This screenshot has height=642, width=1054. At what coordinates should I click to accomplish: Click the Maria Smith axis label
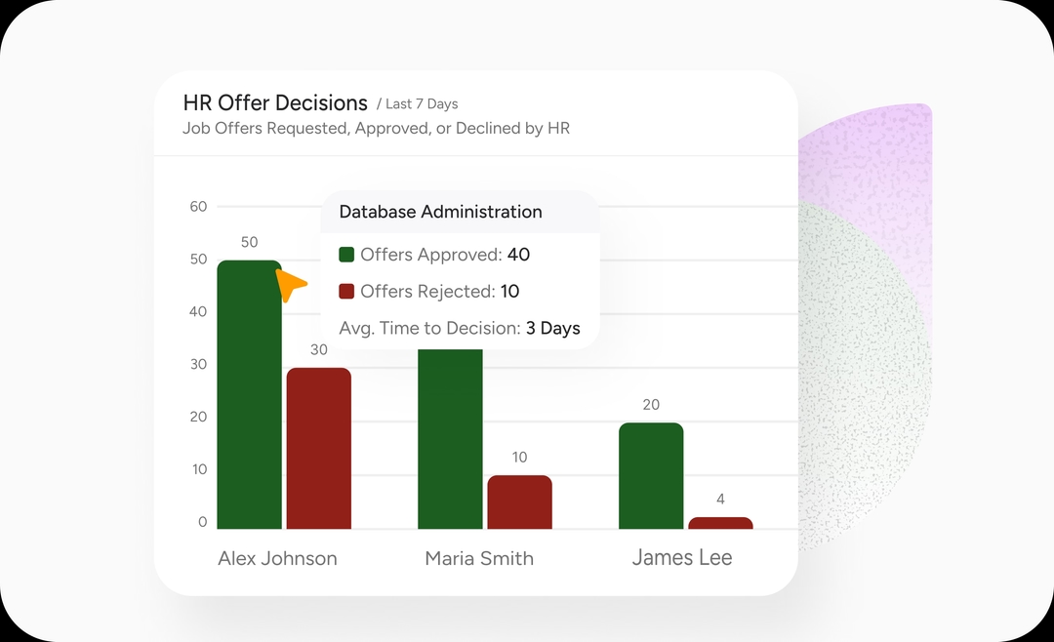click(479, 559)
